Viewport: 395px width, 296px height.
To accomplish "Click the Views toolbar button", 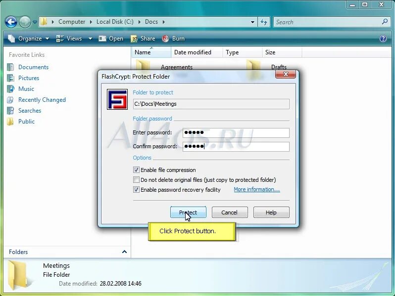I will tap(69, 39).
